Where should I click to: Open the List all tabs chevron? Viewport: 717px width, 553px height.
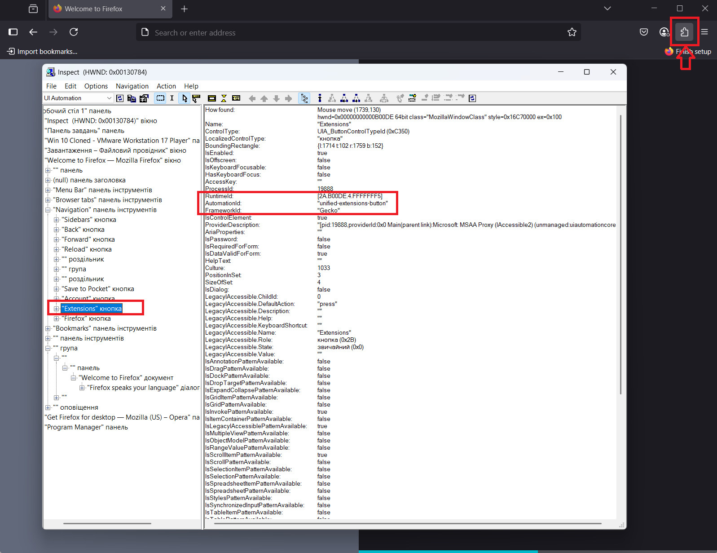pos(607,9)
